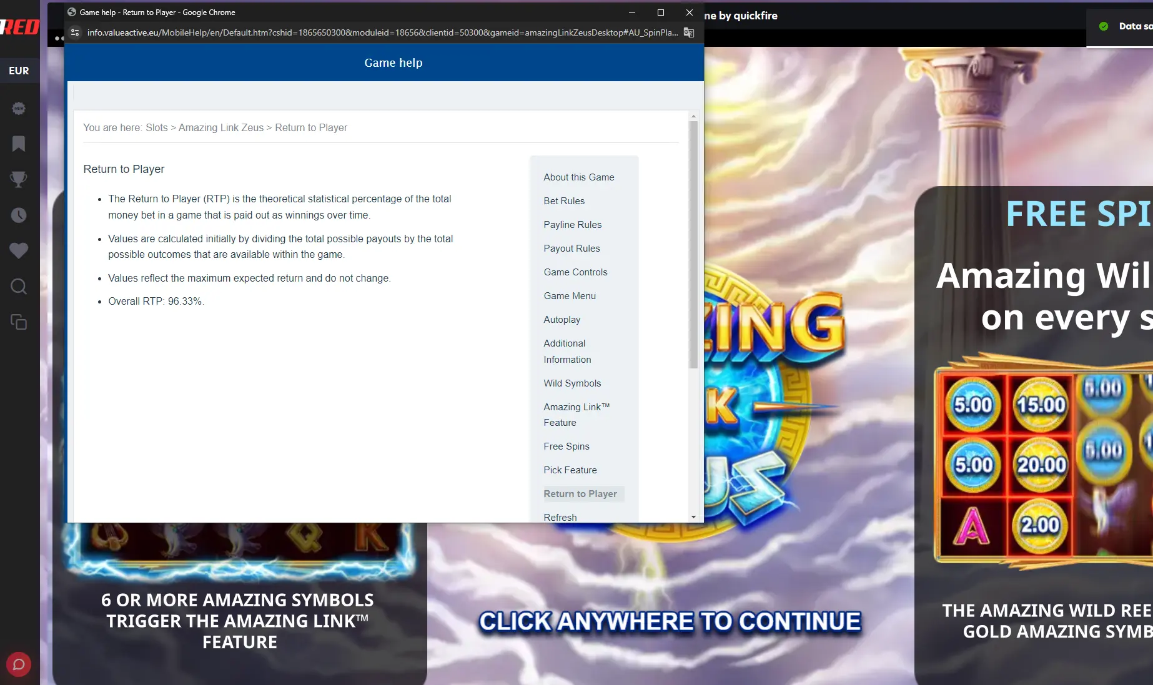1153x685 pixels.
Task: Open the Free Spins help topic
Action: click(x=567, y=446)
